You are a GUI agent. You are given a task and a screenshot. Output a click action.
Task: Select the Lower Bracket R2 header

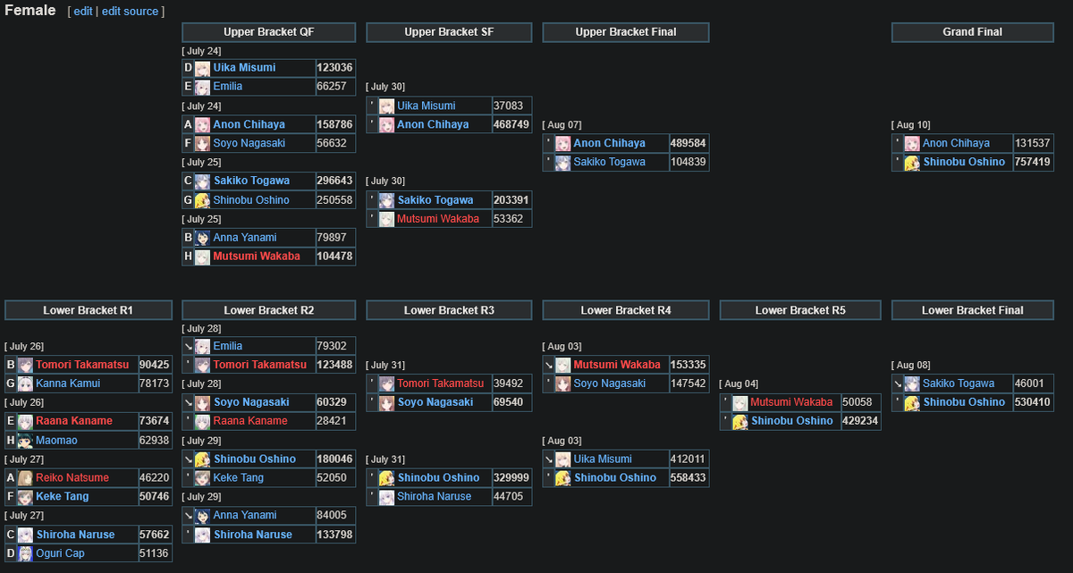point(269,310)
